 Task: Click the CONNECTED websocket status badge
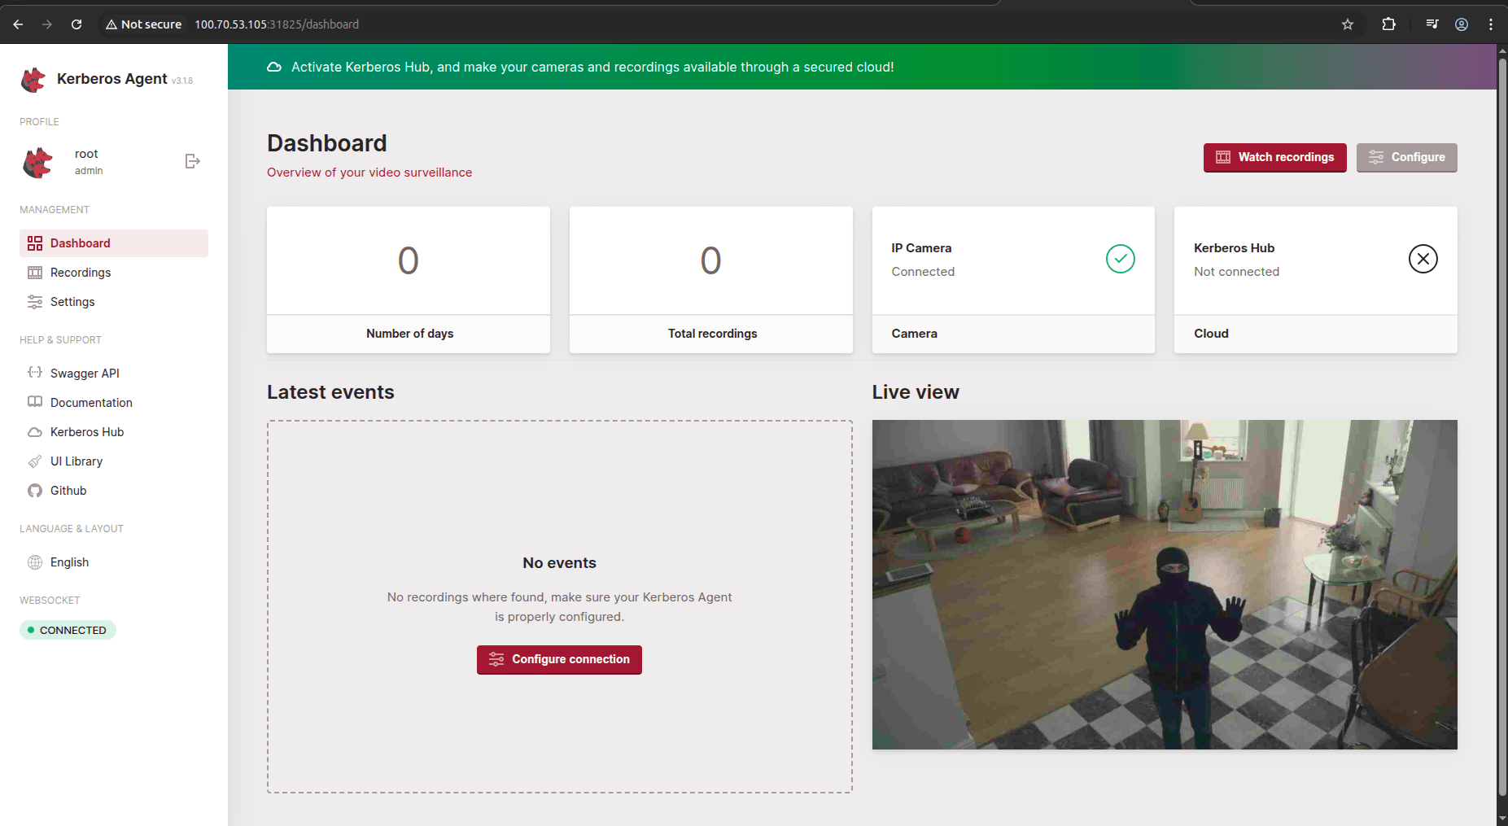click(x=68, y=630)
